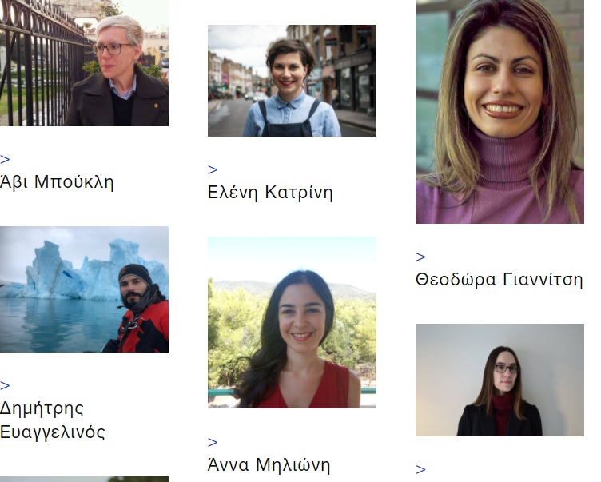Click the arrow icon above Ελένη Κατρίνη
This screenshot has height=482, width=601.
point(213,169)
